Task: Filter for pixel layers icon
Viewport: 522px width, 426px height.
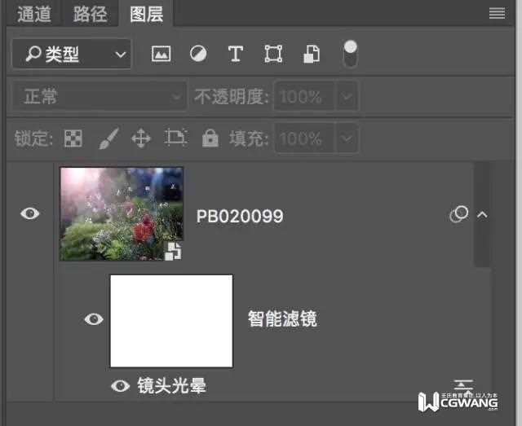Action: pyautogui.click(x=161, y=54)
